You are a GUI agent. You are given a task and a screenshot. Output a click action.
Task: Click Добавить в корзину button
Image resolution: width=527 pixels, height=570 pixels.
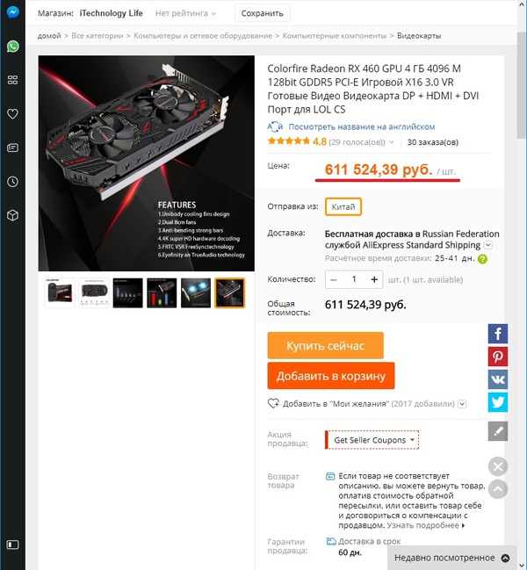pyautogui.click(x=331, y=376)
